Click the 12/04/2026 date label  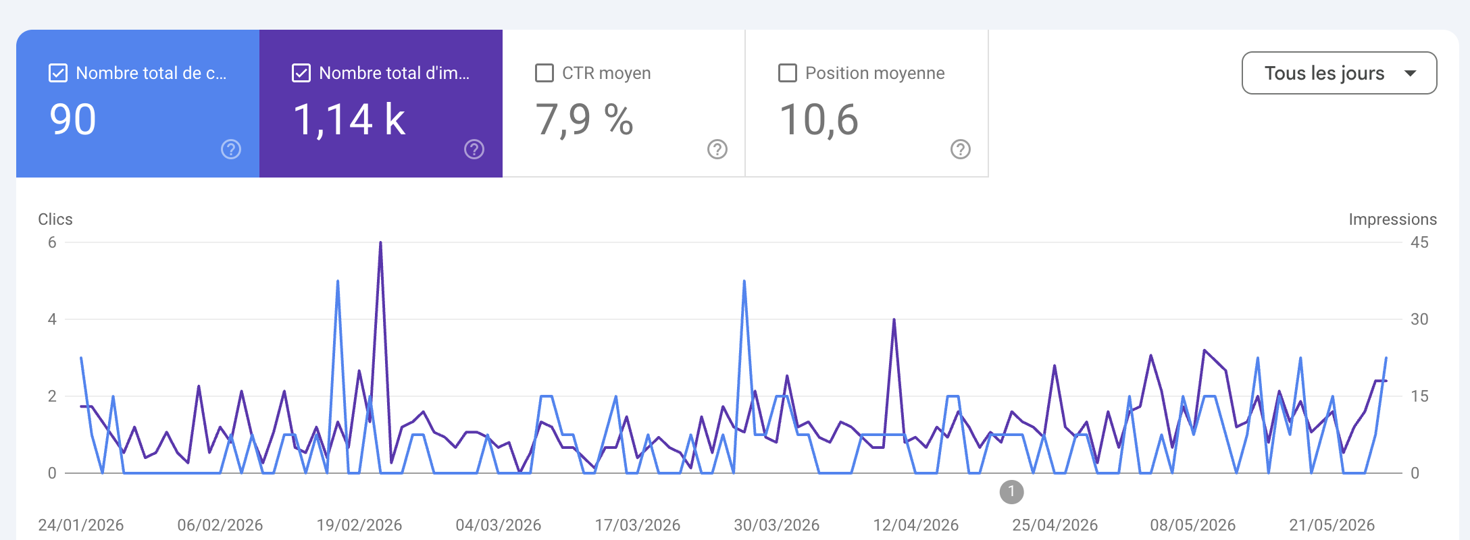[x=916, y=525]
